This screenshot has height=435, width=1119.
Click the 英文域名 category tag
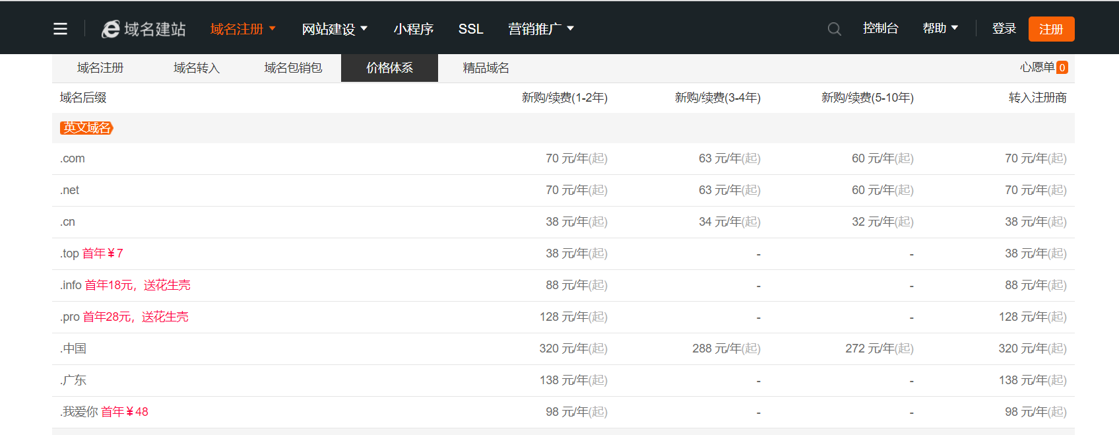coord(86,127)
